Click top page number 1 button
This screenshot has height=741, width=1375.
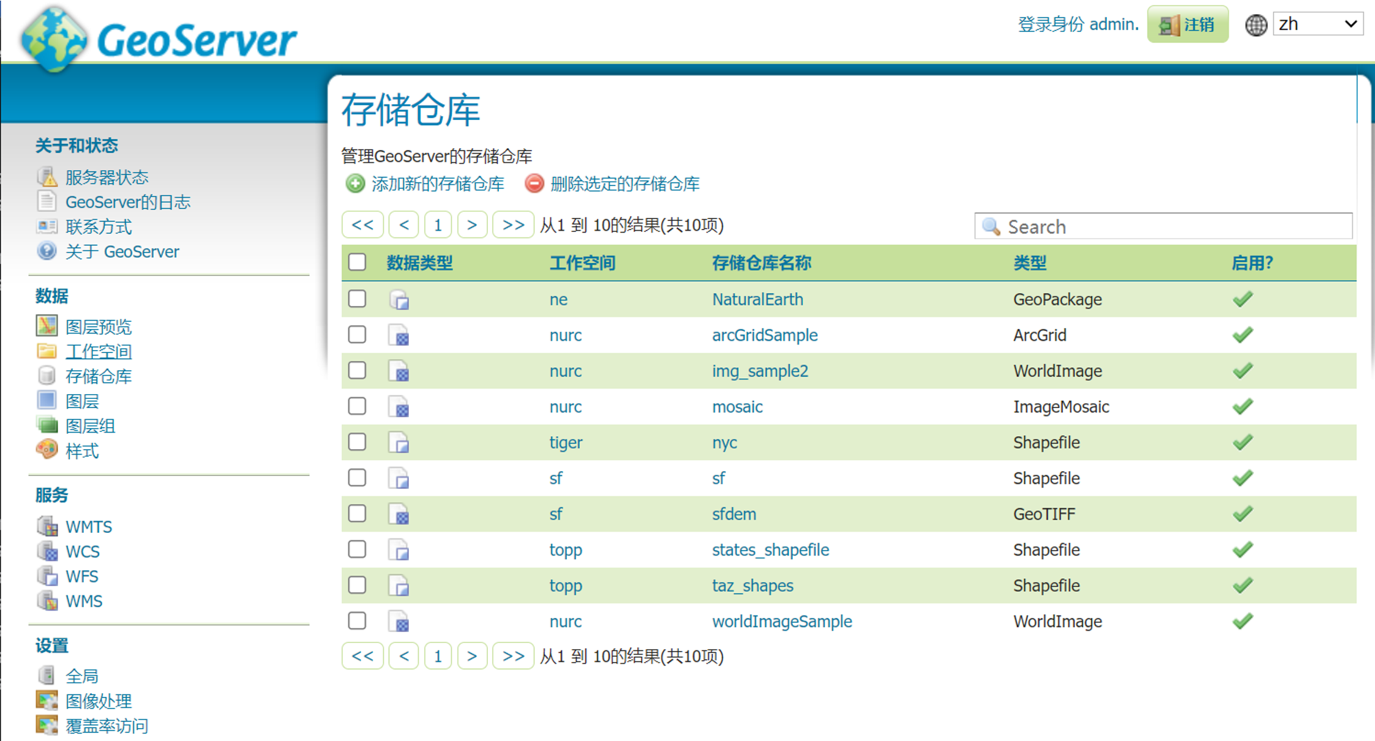438,225
